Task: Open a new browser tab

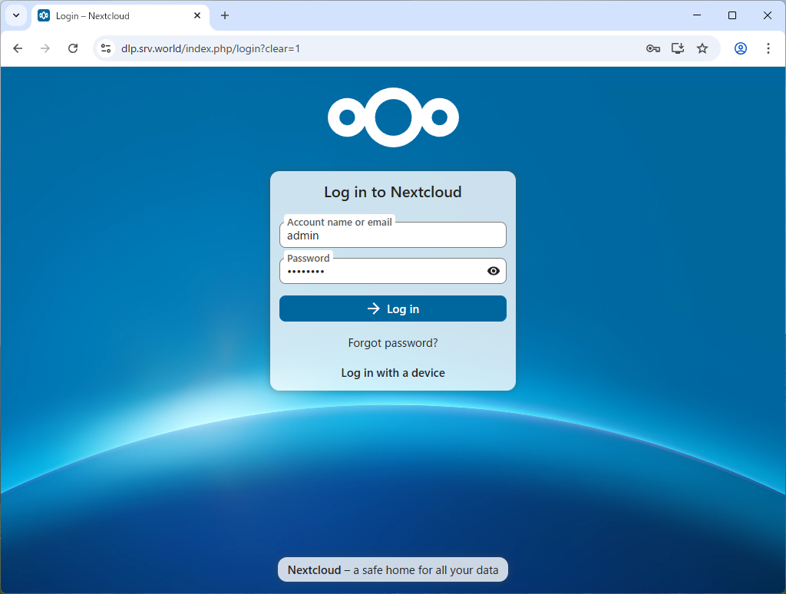Action: [225, 15]
